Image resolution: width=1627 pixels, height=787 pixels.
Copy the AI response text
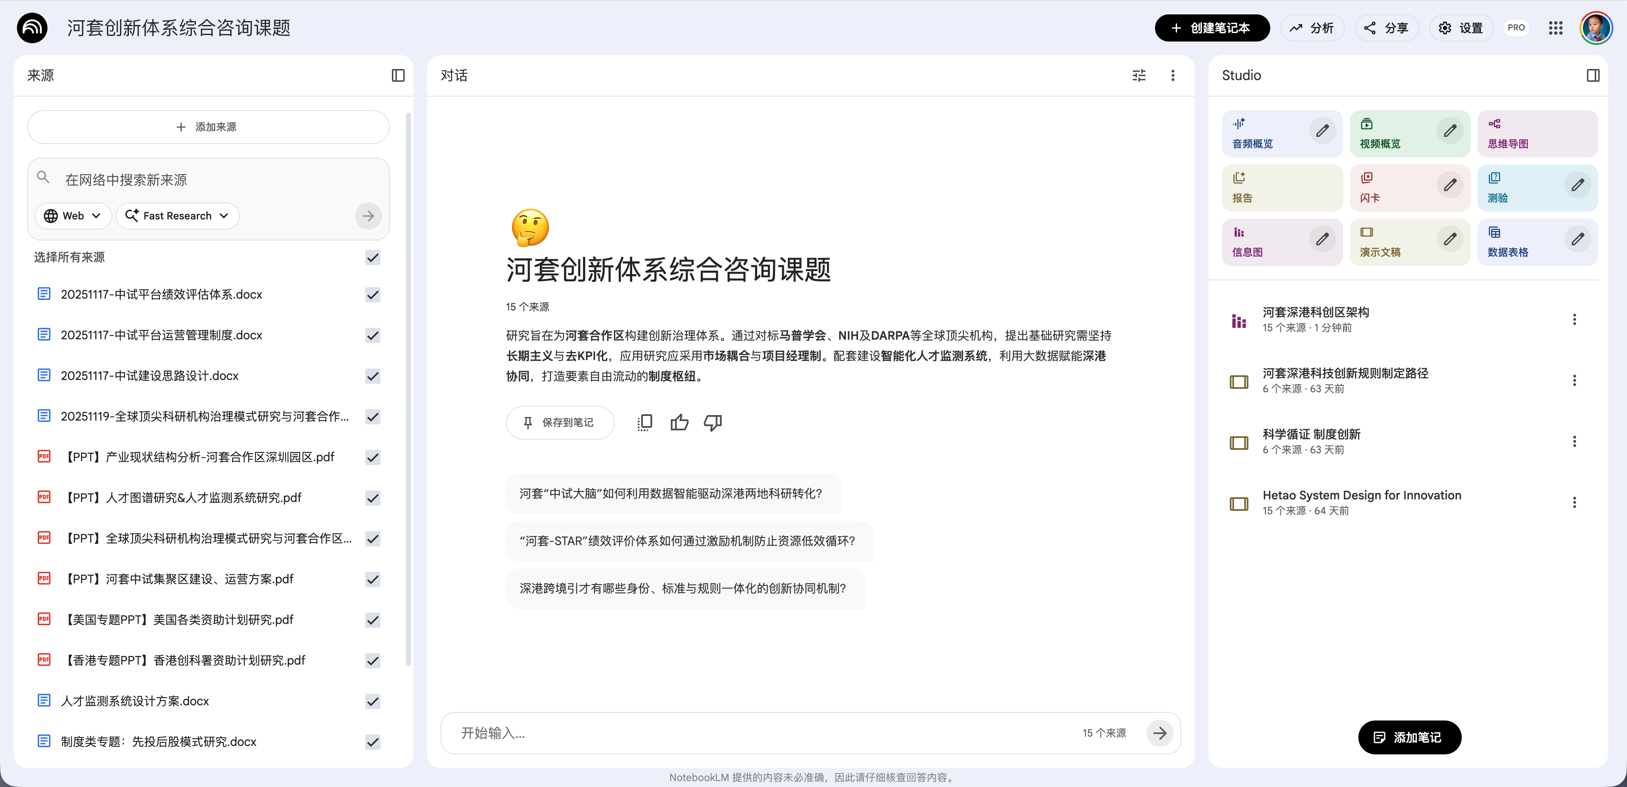click(x=645, y=422)
